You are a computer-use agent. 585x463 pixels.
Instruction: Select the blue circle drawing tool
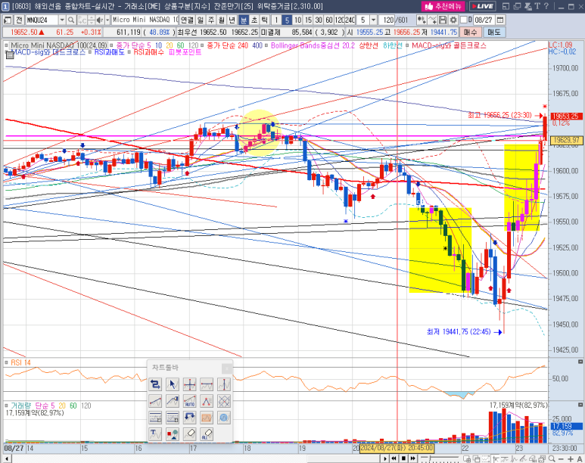[x=224, y=418]
